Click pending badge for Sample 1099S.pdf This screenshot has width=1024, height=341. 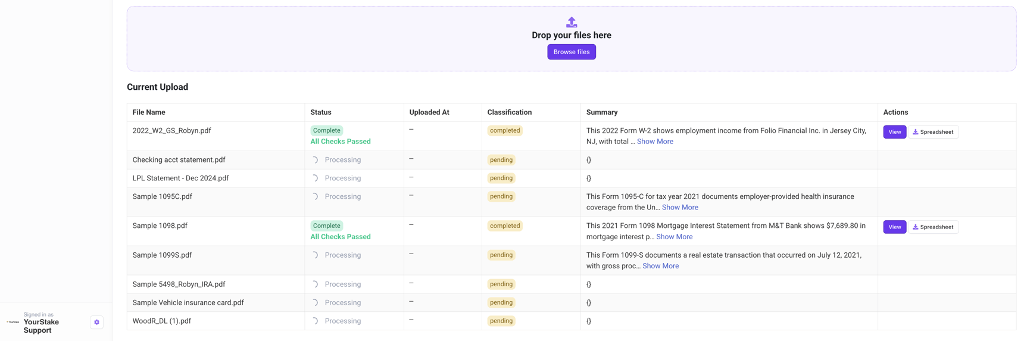click(501, 255)
